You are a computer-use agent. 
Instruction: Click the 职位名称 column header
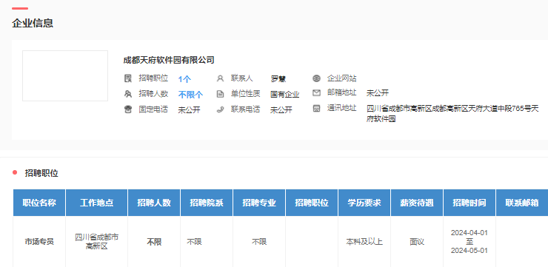[39, 203]
